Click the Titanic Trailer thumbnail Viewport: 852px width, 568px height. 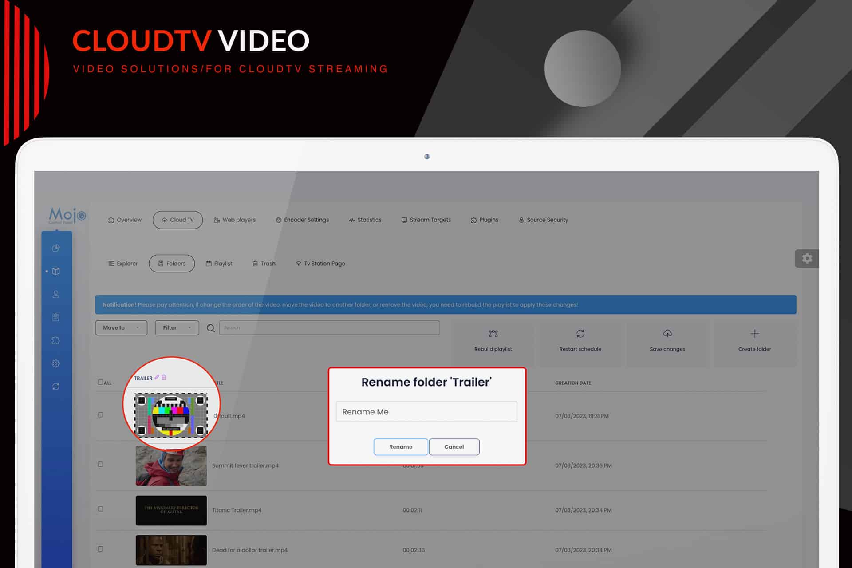171,510
